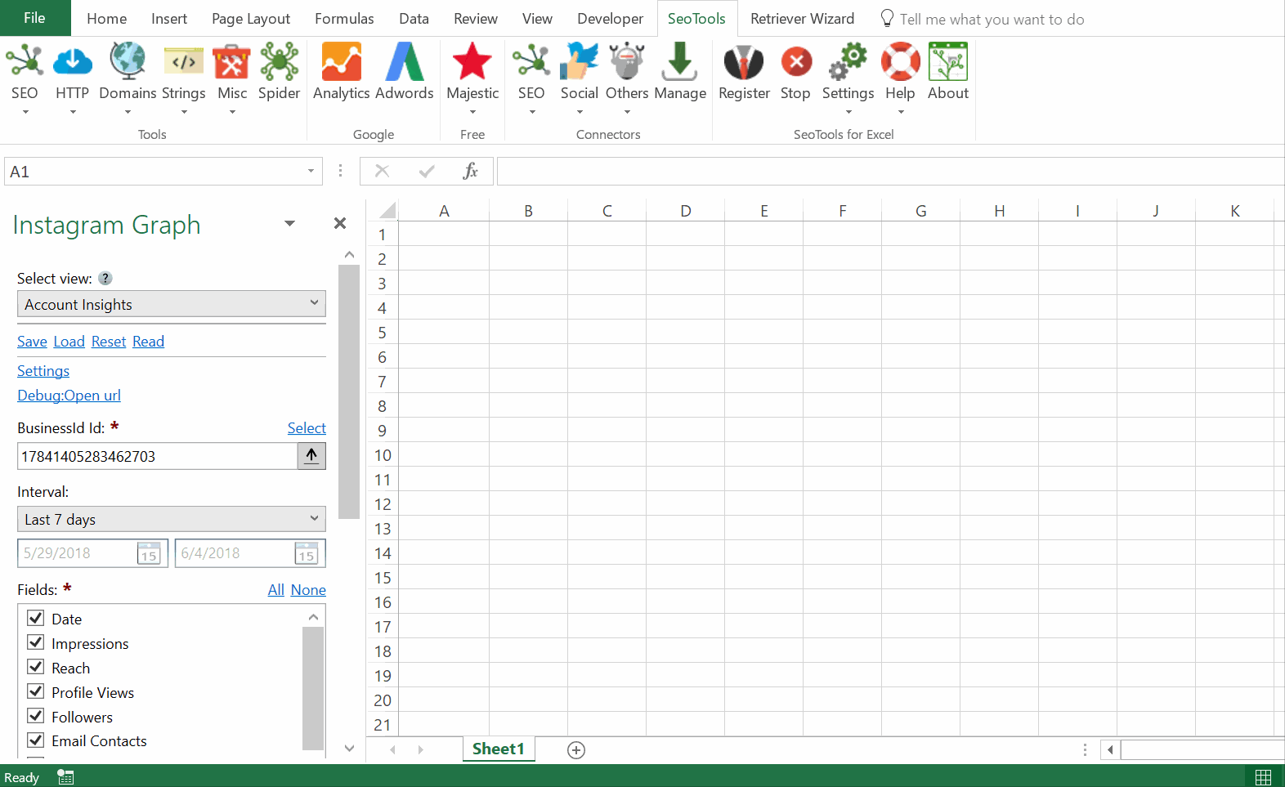Click the confirm formula checkmark icon
Screen dimensions: 1285x787
[427, 171]
